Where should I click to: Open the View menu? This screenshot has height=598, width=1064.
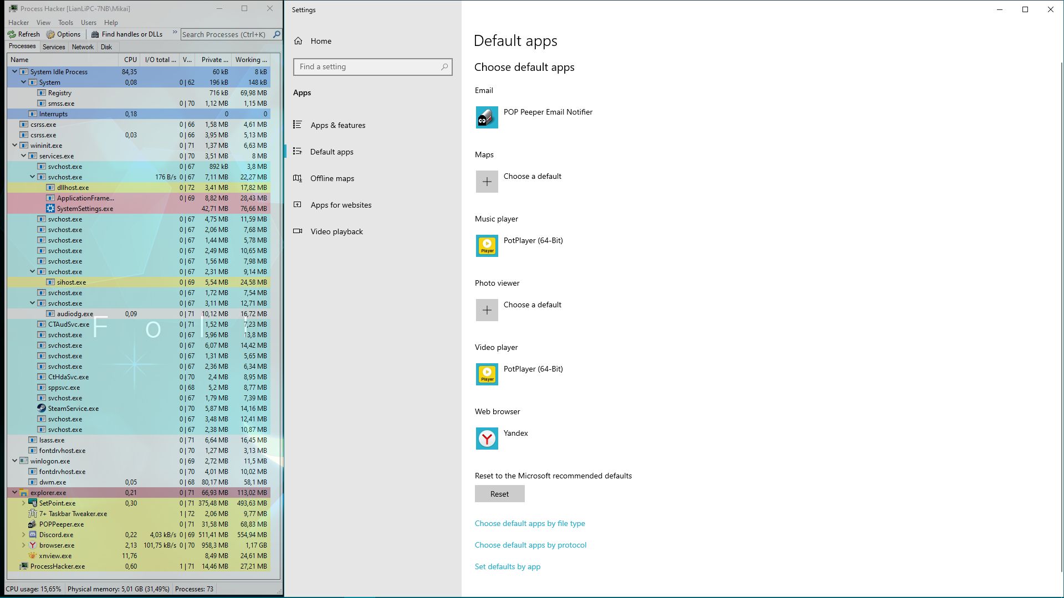pyautogui.click(x=43, y=23)
